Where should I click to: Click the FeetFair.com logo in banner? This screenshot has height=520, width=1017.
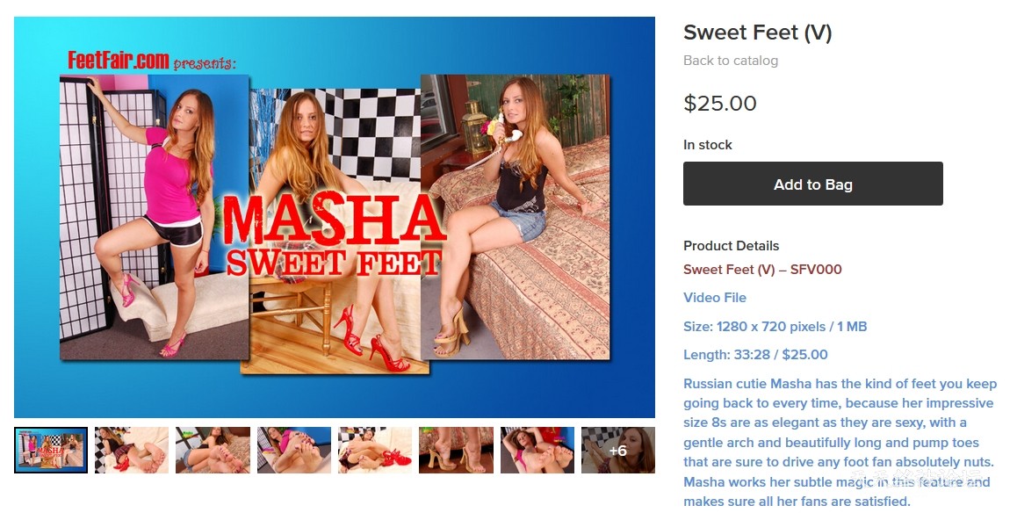click(x=118, y=61)
